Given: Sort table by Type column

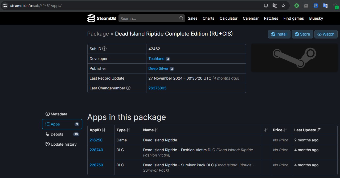Looking at the screenshot, I should (123, 130).
